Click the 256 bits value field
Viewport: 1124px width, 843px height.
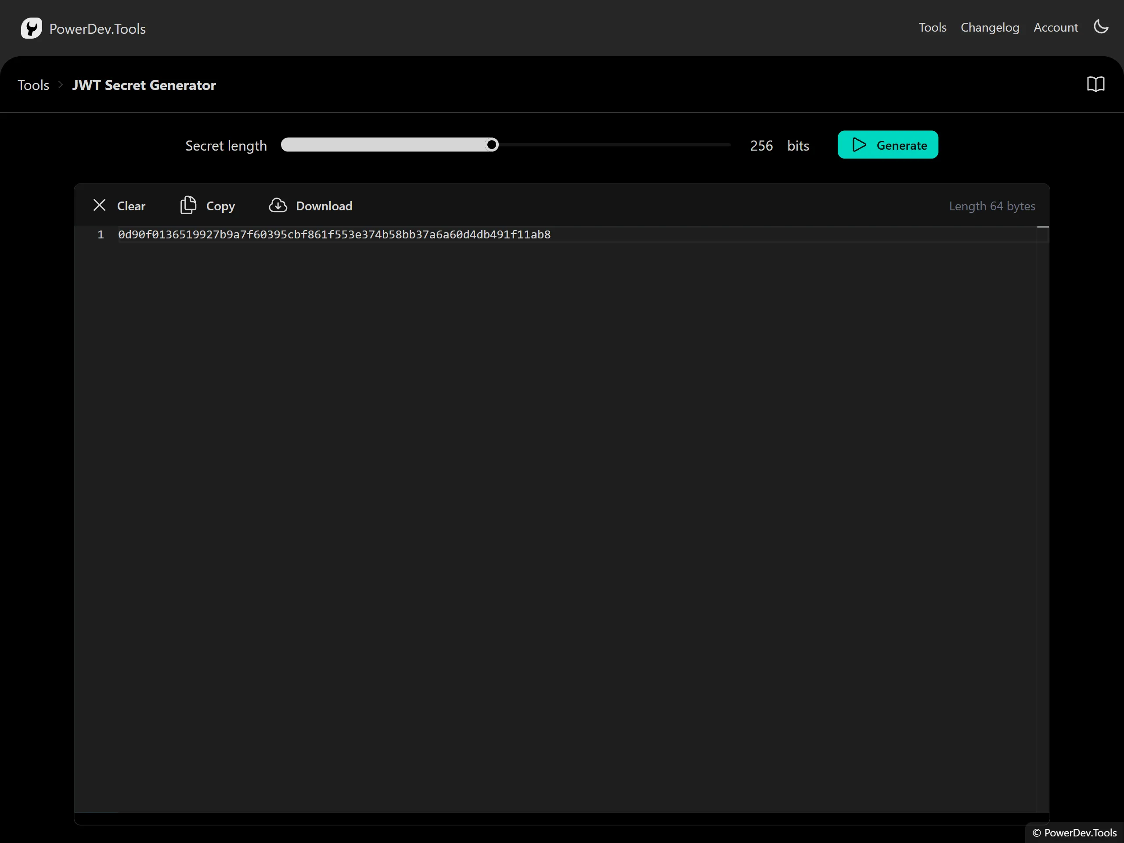click(x=761, y=146)
